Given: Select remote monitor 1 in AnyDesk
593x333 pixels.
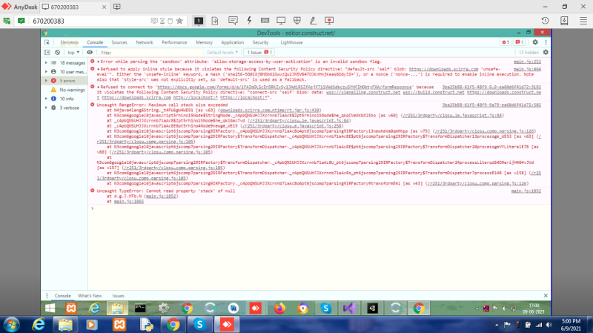Looking at the screenshot, I should click(x=199, y=21).
